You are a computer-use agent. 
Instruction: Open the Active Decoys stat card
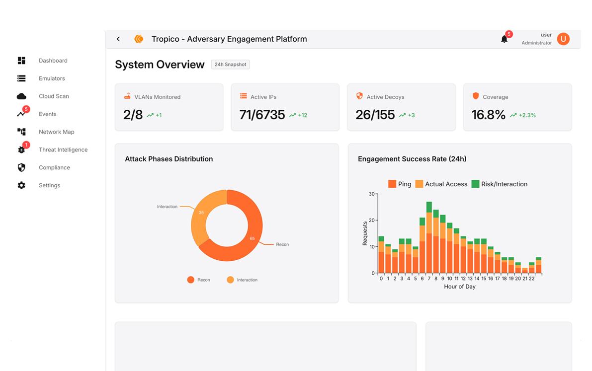coord(401,107)
